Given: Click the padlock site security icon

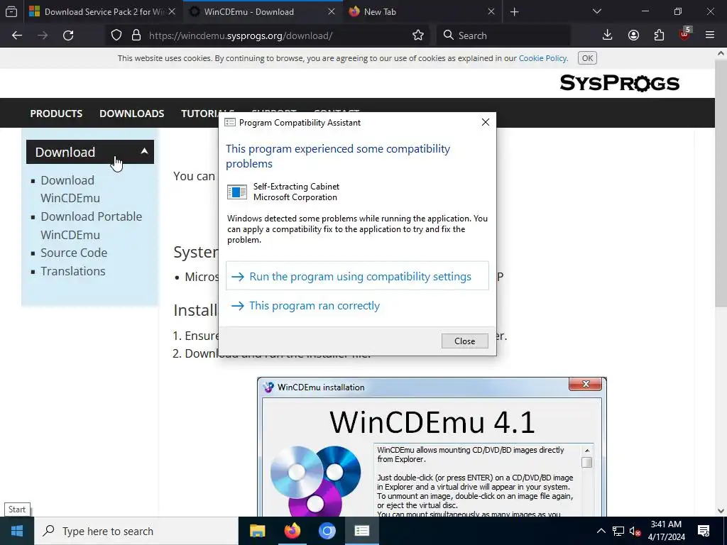Looking at the screenshot, I should (136, 35).
